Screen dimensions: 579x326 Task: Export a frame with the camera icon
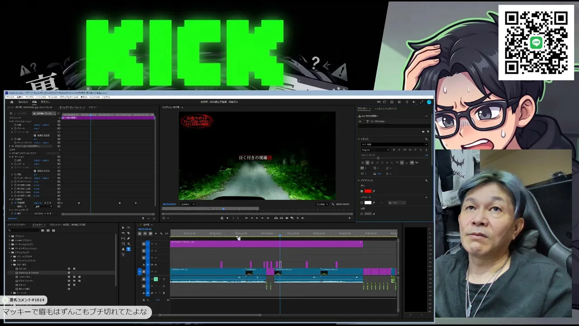pos(286,218)
